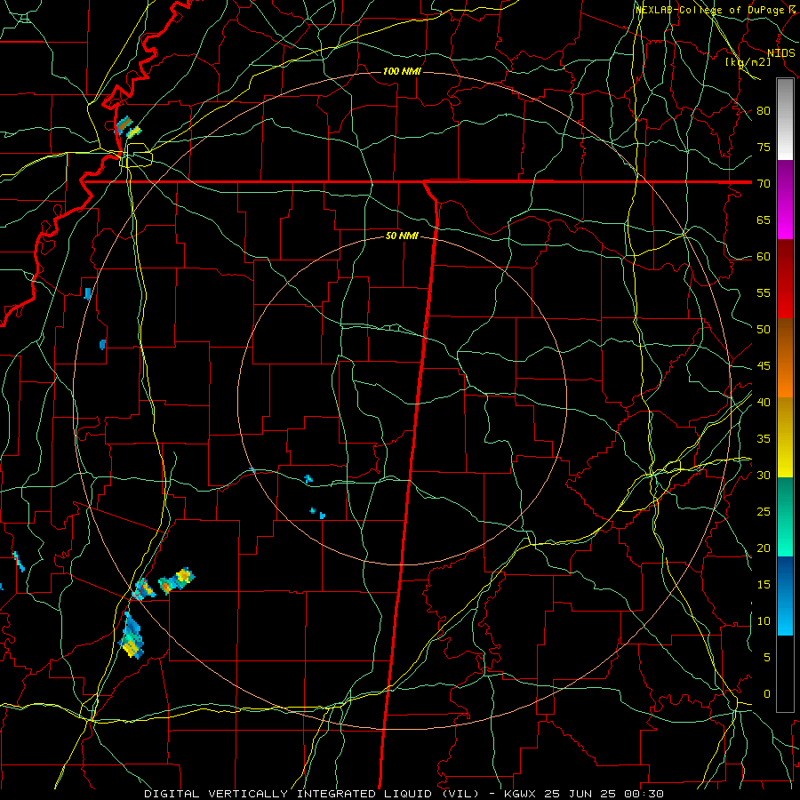Pick the yellow segment of the color bar

(785, 437)
